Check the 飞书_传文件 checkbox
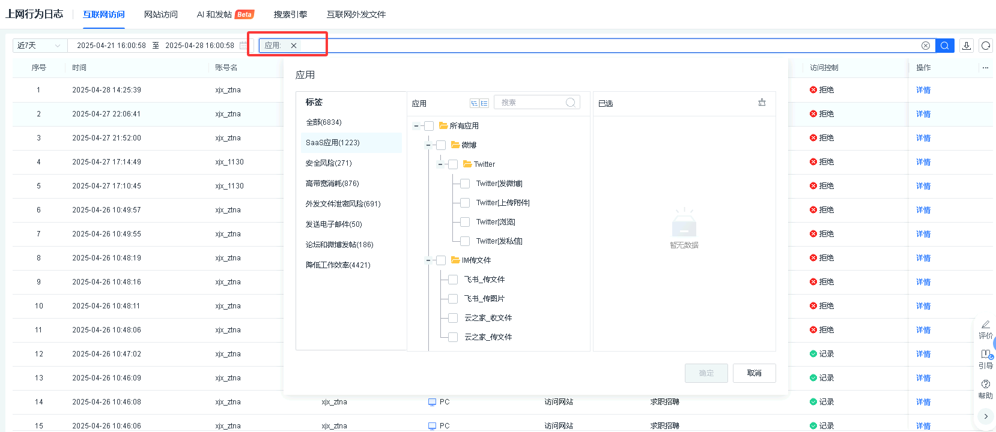996x432 pixels. tap(453, 280)
